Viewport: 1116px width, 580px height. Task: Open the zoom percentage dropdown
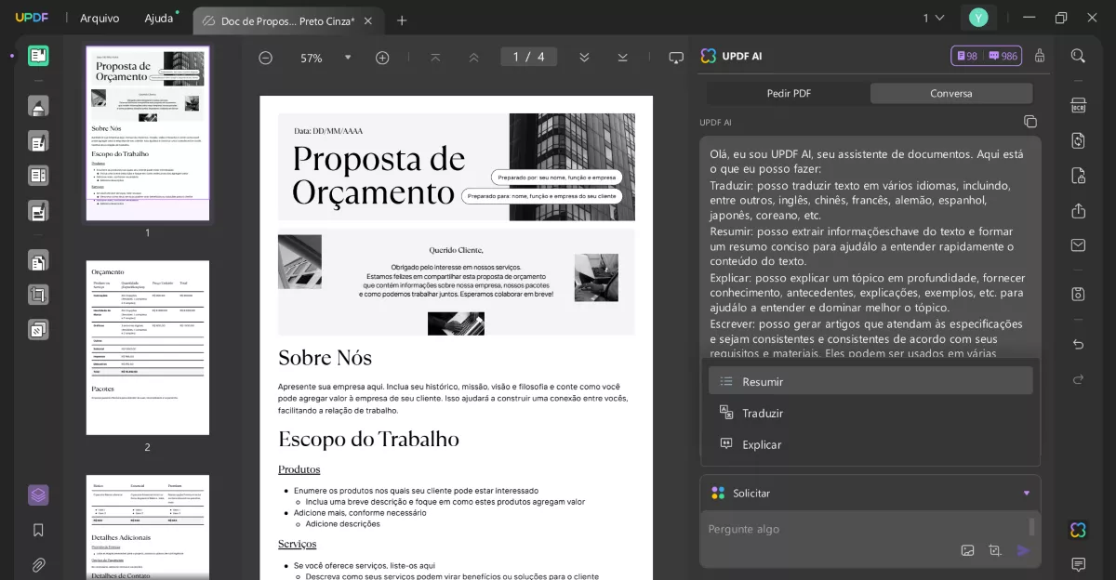click(348, 58)
